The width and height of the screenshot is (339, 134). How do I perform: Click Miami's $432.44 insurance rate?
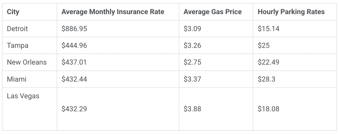[74, 79]
